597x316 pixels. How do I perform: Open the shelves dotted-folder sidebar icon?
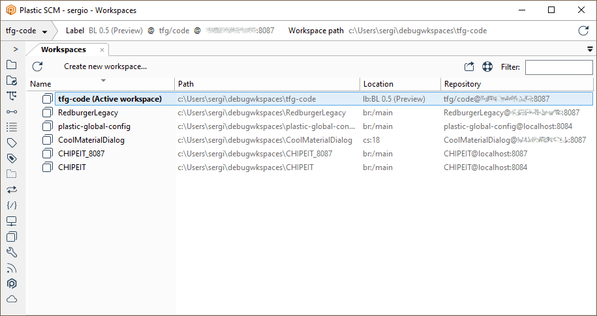pos(12,174)
